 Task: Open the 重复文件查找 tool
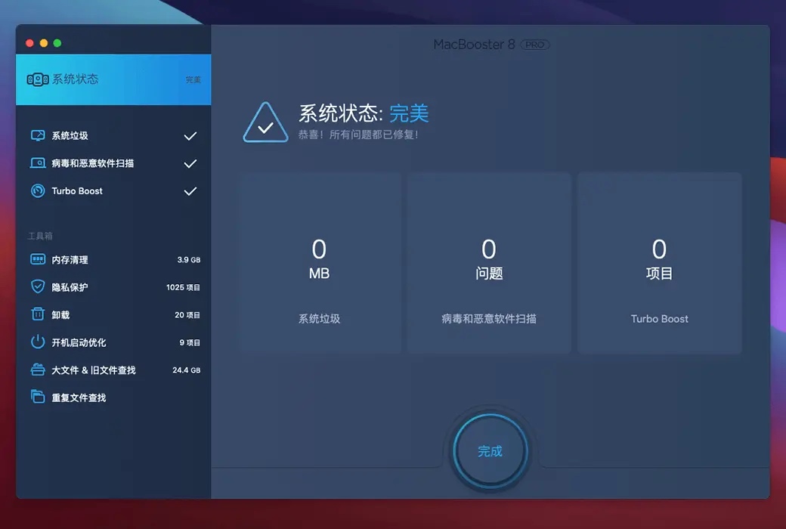[113, 398]
